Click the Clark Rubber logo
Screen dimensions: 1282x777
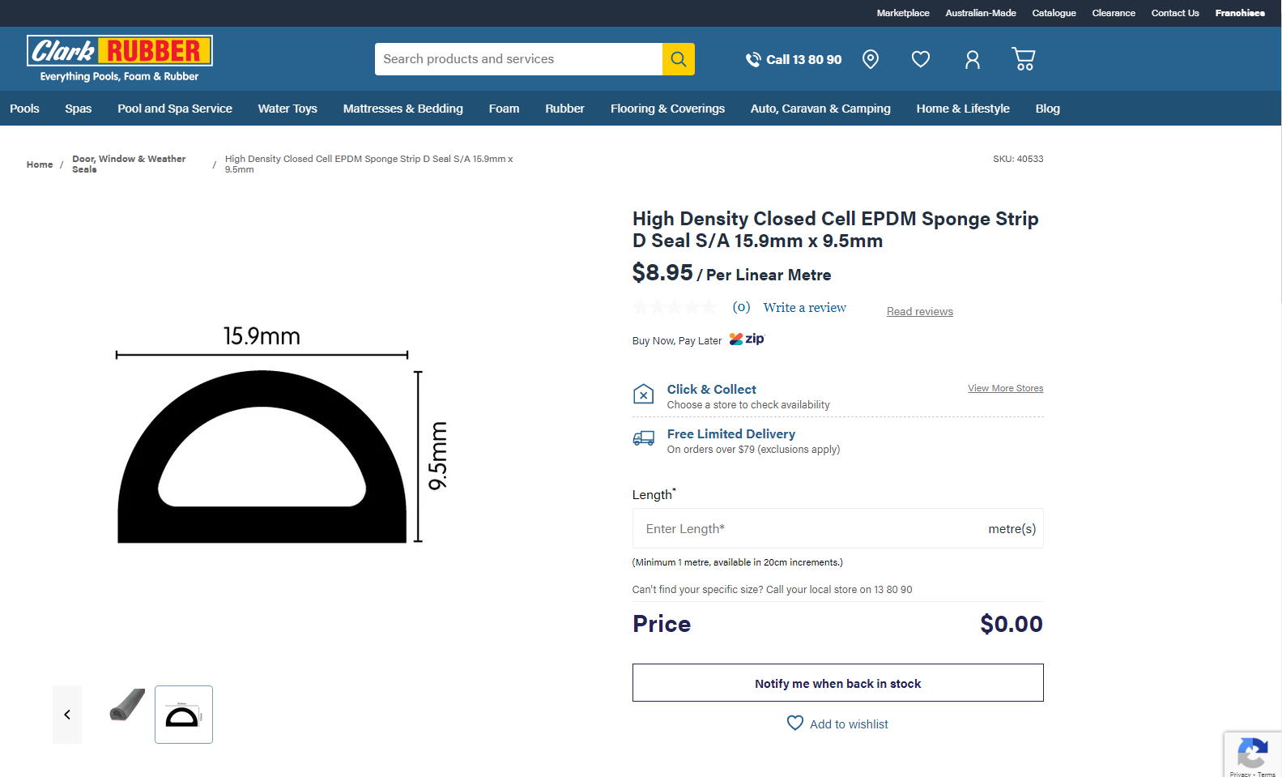tap(119, 58)
